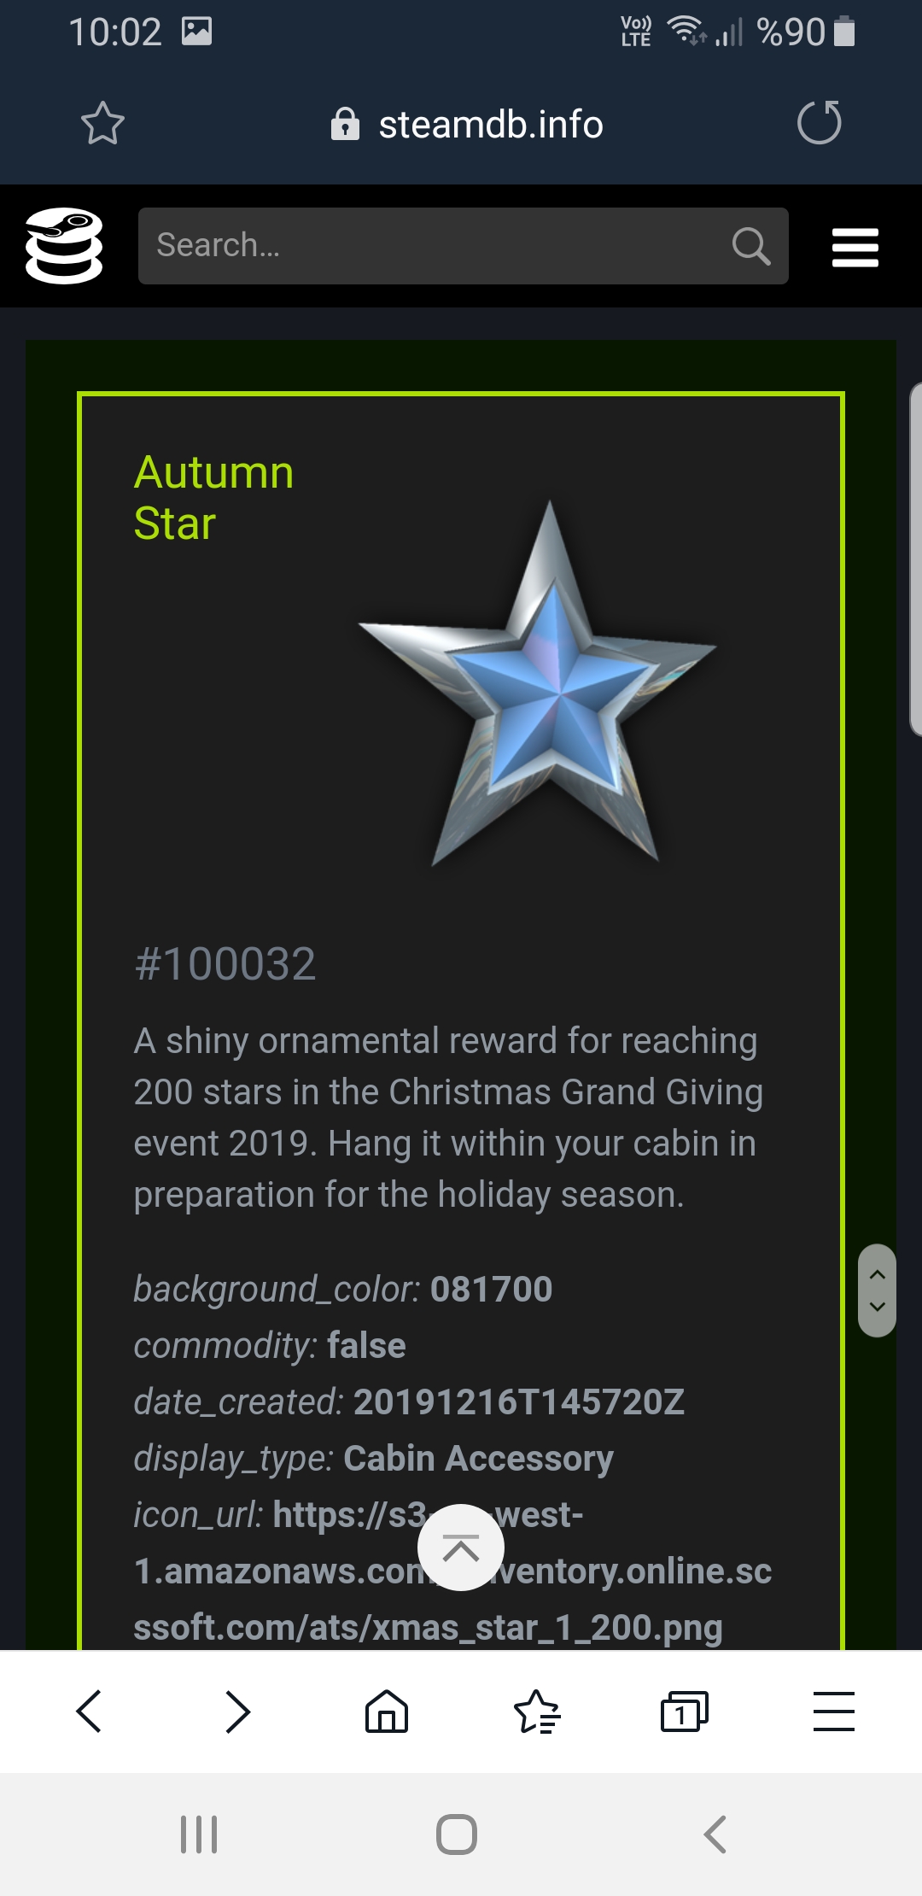Open the browser bookmarks list
The height and width of the screenshot is (1896, 922).
(x=536, y=1712)
